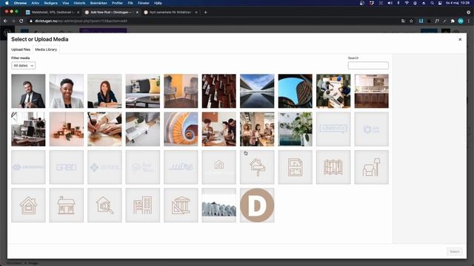
Task: Open the Chrome extensions puzzle icon
Action: click(x=453, y=21)
